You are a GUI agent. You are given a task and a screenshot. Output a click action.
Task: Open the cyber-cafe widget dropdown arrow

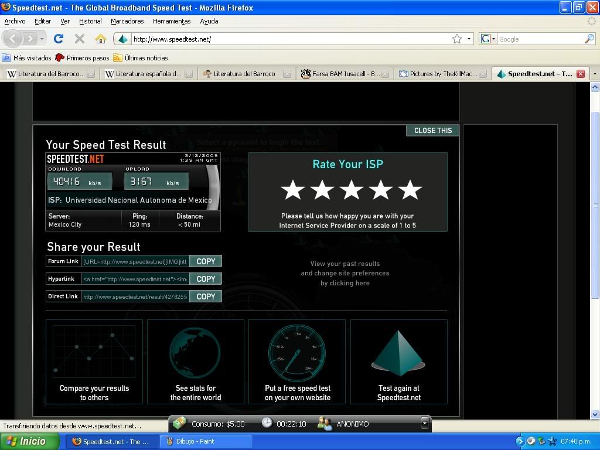(x=424, y=423)
